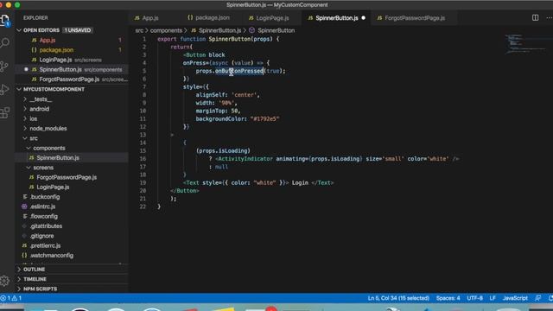
Task: Expand the ios folder
Action: tap(33, 119)
